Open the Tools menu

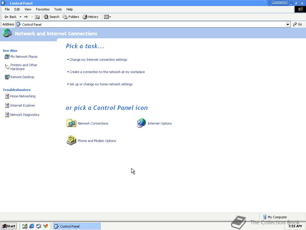click(58, 9)
